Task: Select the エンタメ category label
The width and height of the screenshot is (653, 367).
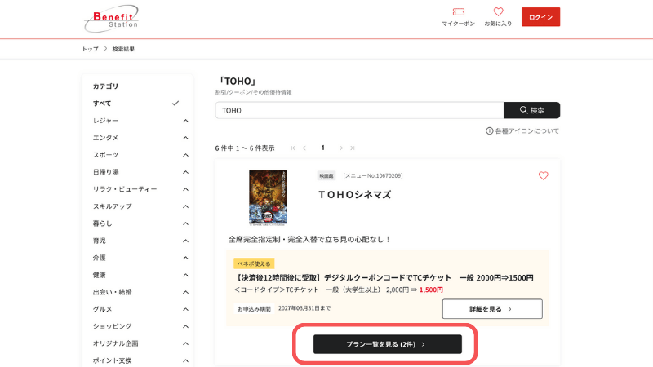Action: (105, 138)
